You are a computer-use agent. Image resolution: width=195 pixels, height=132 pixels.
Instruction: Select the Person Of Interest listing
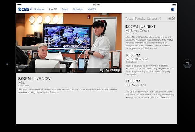click(x=136, y=59)
